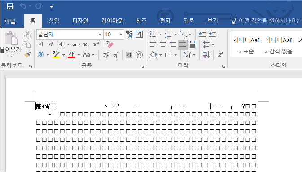Click the Cut scissors icon
The width and height of the screenshot is (302, 172).
pos(27,34)
